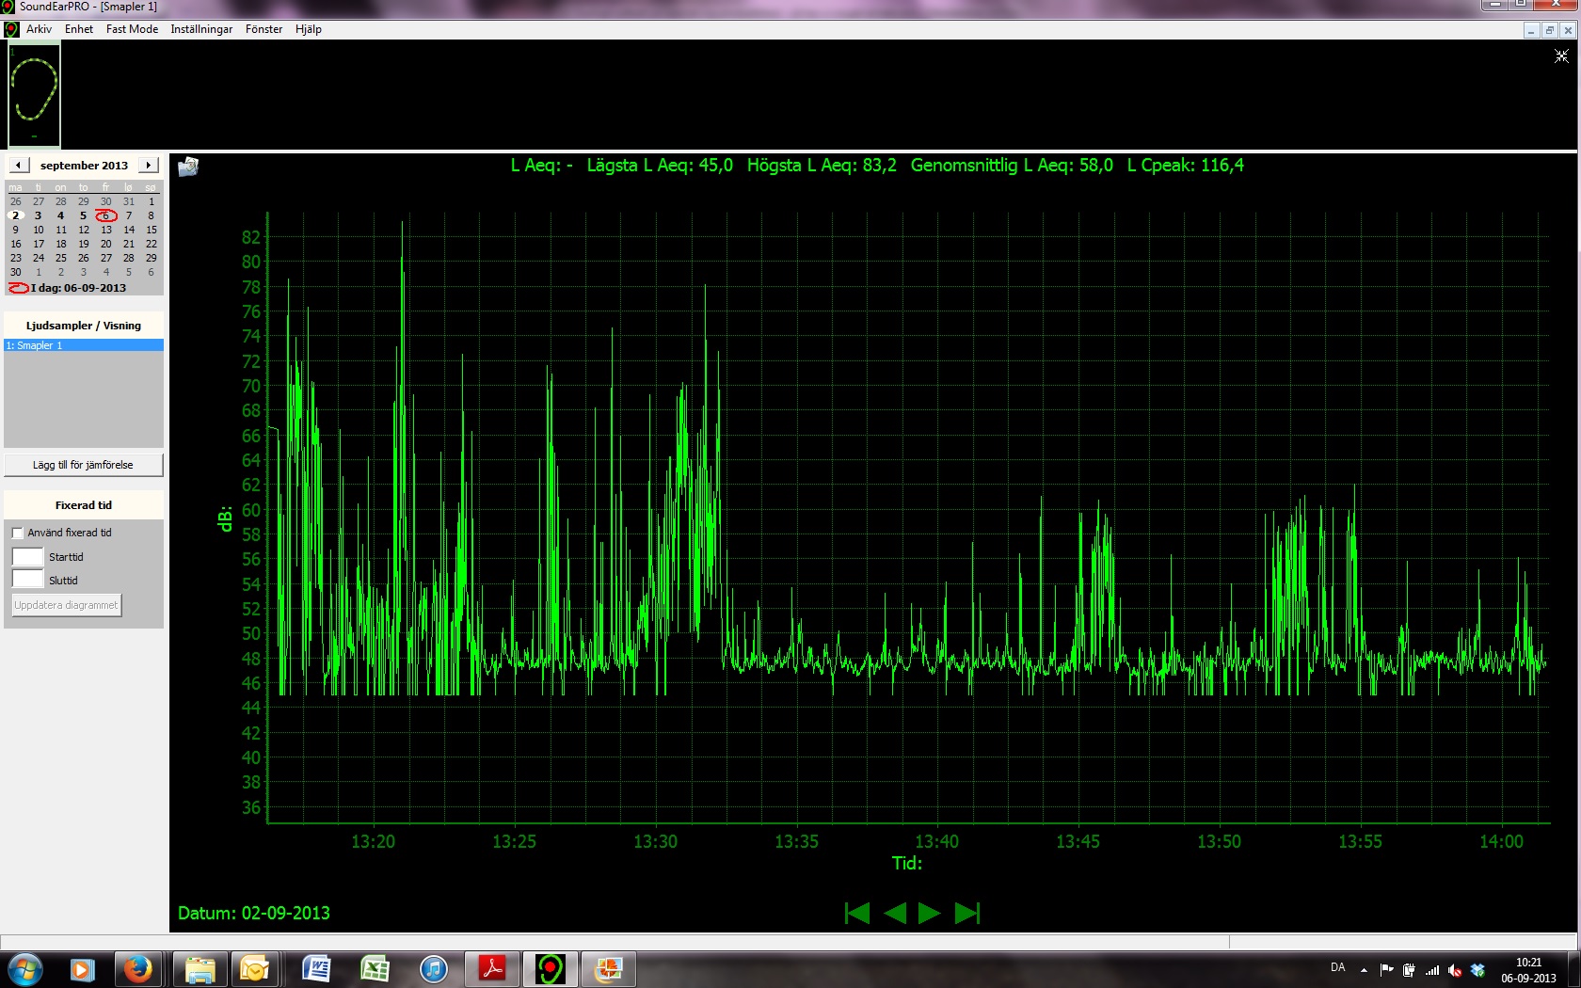
Task: Select September 13 in the calendar
Action: (x=106, y=230)
